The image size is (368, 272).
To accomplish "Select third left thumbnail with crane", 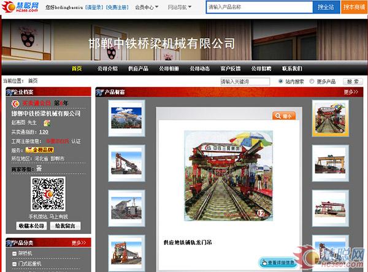I will tap(126, 208).
